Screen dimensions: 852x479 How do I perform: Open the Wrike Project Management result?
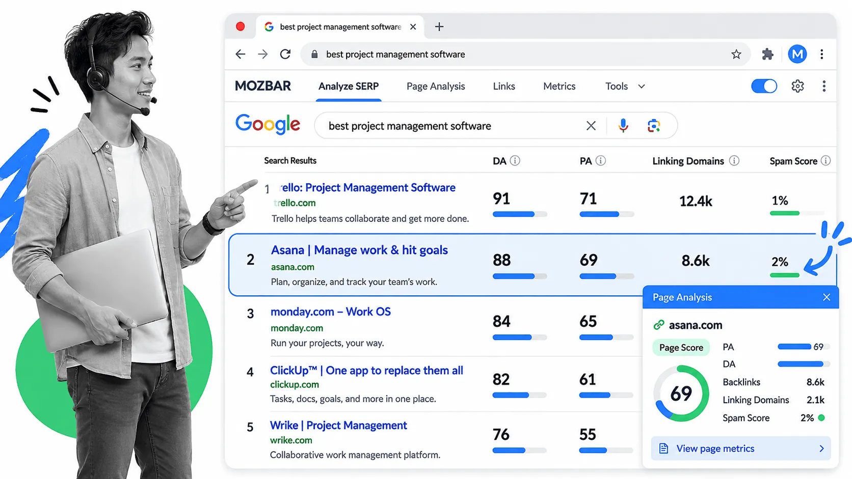(x=338, y=426)
